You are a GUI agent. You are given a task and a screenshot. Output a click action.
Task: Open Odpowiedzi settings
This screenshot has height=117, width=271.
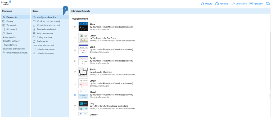tap(15, 29)
